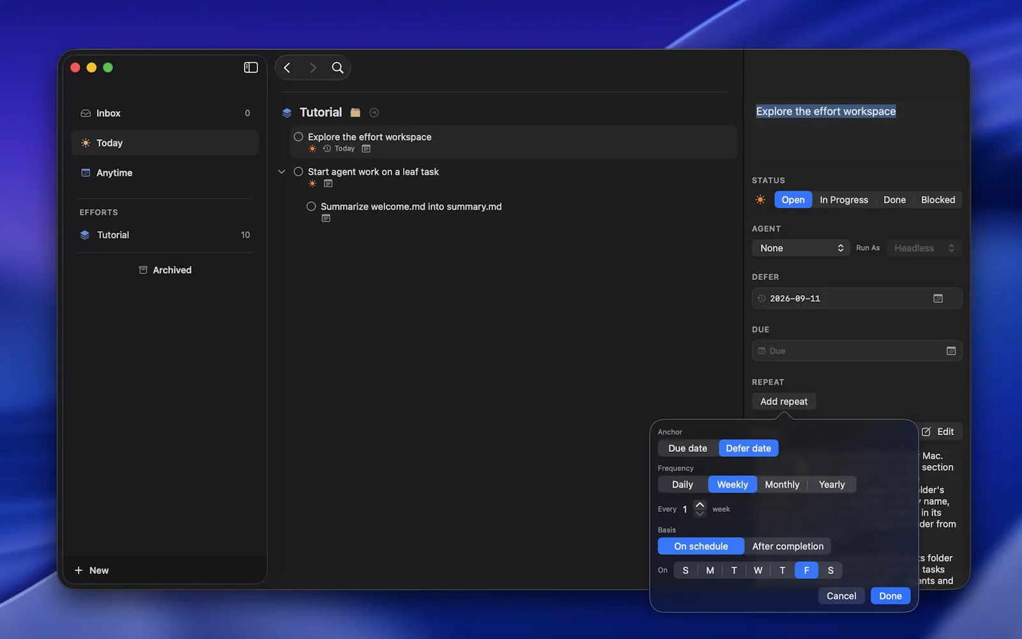Viewport: 1022px width, 639px height.
Task: Choose Defer date as anchor
Action: (748, 449)
